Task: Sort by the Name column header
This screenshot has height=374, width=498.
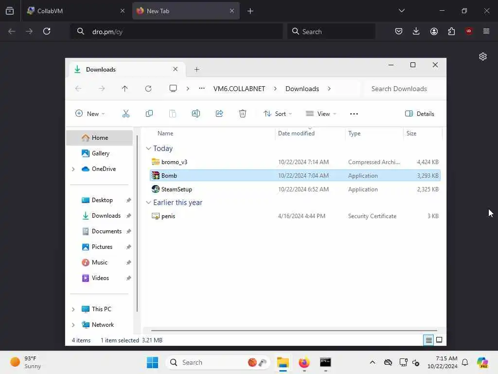Action: pyautogui.click(x=165, y=133)
